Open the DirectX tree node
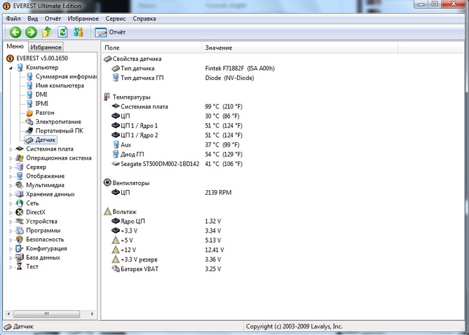469x335 pixels. [35, 212]
